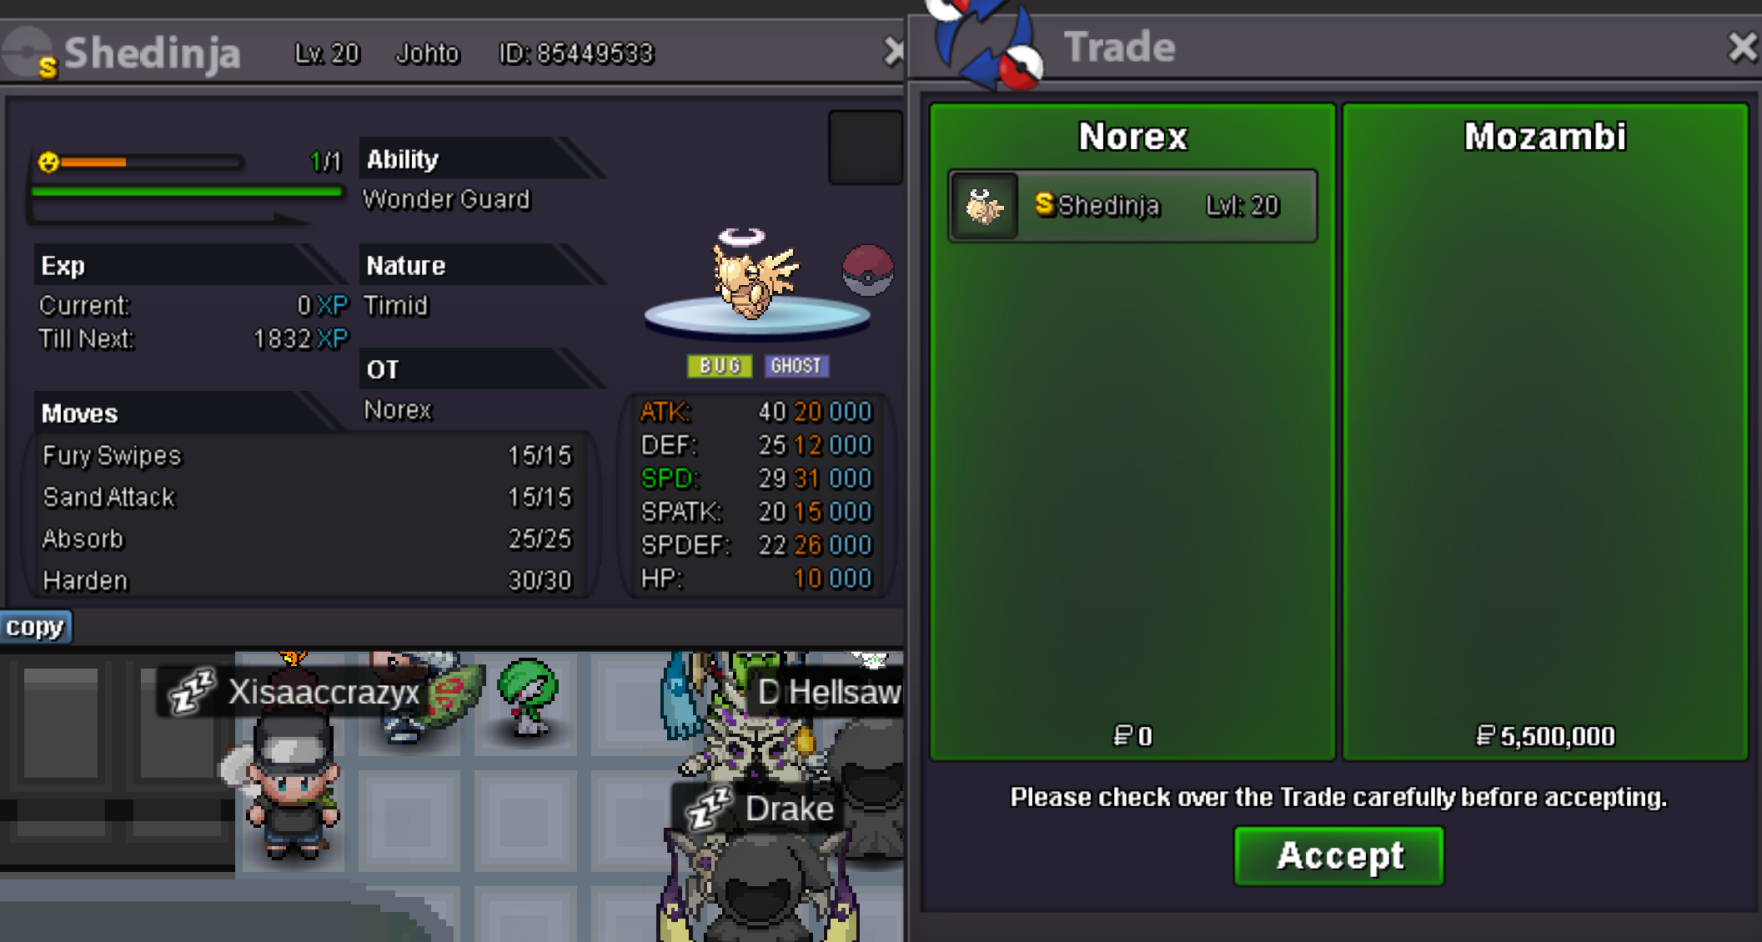Close the Shedinja summary window
The image size is (1762, 942).
894,52
